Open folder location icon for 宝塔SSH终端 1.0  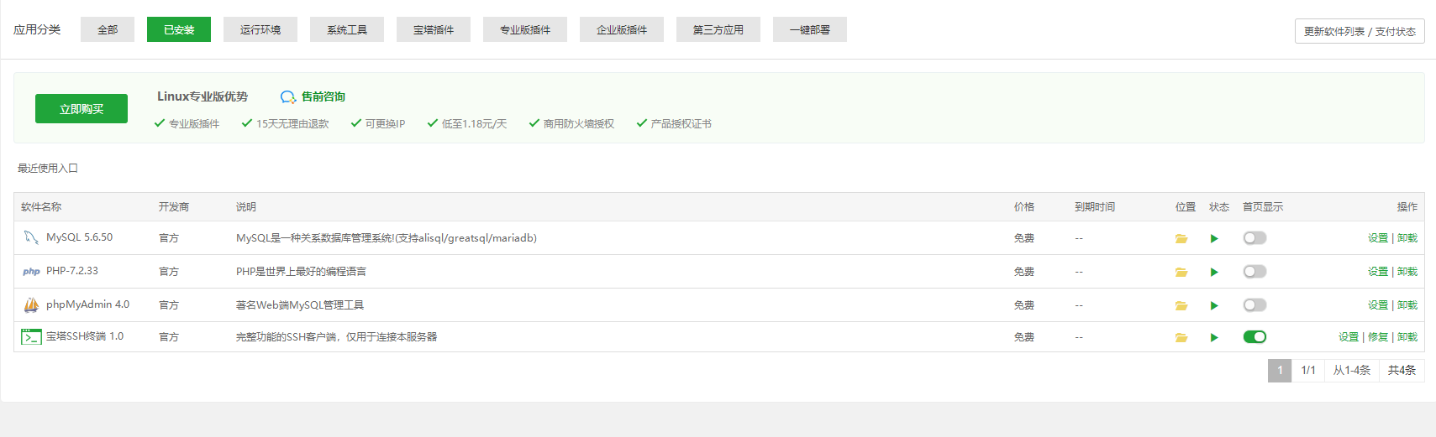1181,338
